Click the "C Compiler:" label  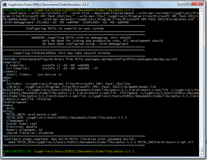[x=16, y=65]
